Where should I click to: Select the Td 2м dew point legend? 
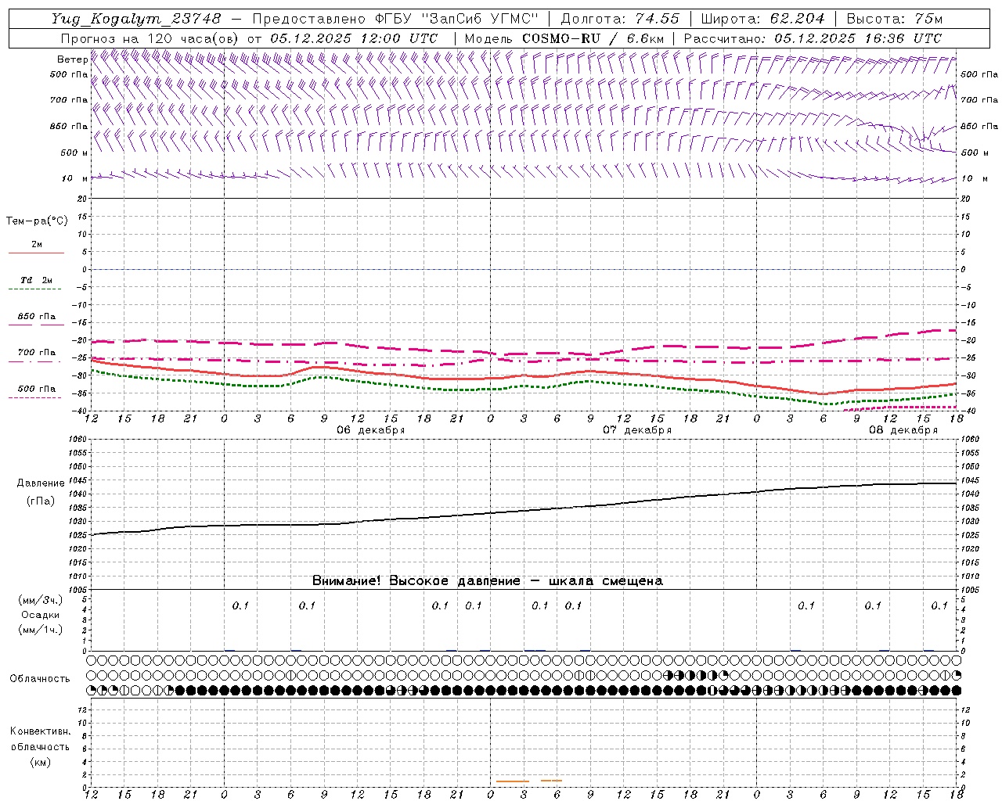(x=36, y=283)
